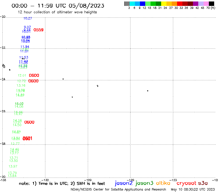Click the 13.50 reading

(x=14, y=161)
